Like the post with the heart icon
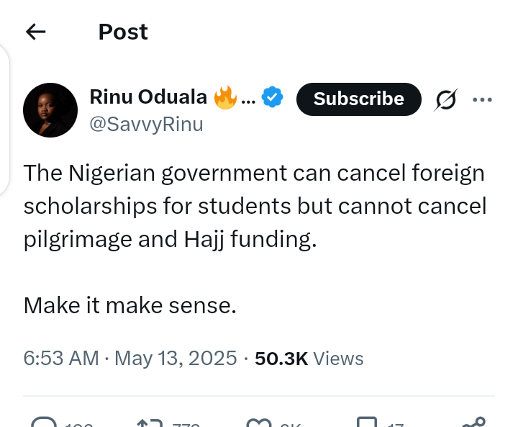518x427 pixels. coord(257,422)
